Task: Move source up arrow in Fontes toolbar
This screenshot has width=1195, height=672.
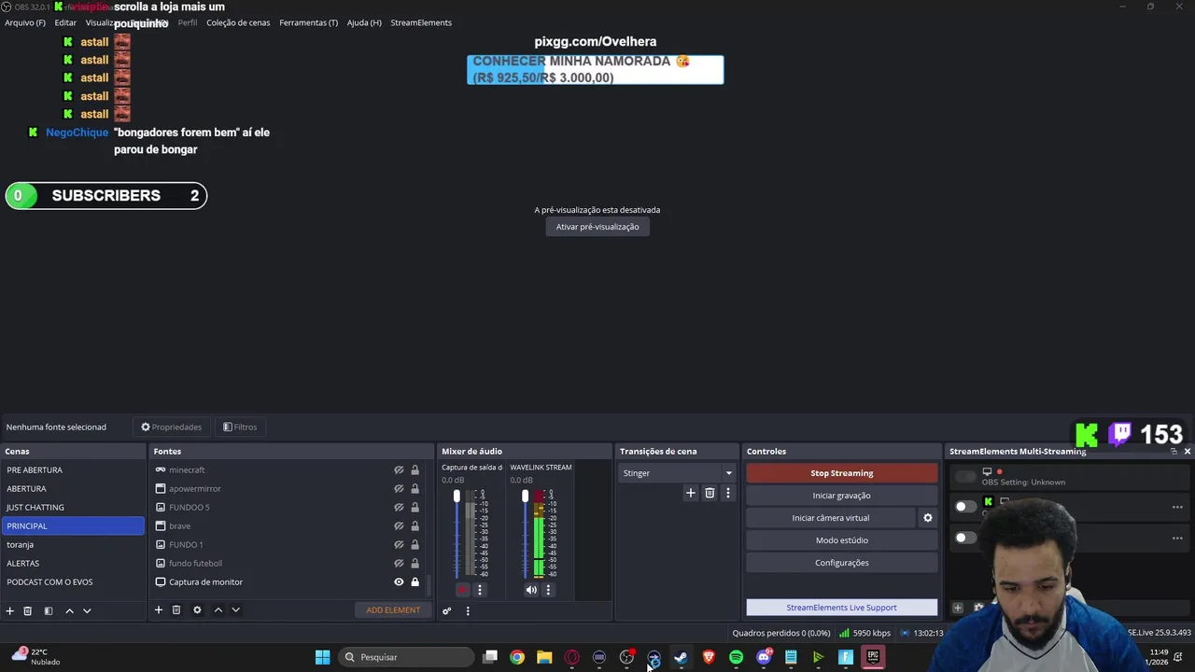Action: click(x=218, y=609)
